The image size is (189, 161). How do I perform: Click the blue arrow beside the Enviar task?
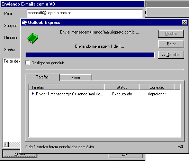(x=33, y=94)
